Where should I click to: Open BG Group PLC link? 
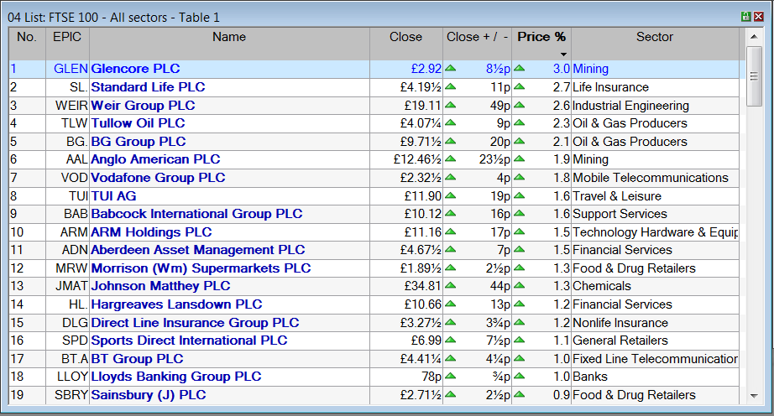139,142
